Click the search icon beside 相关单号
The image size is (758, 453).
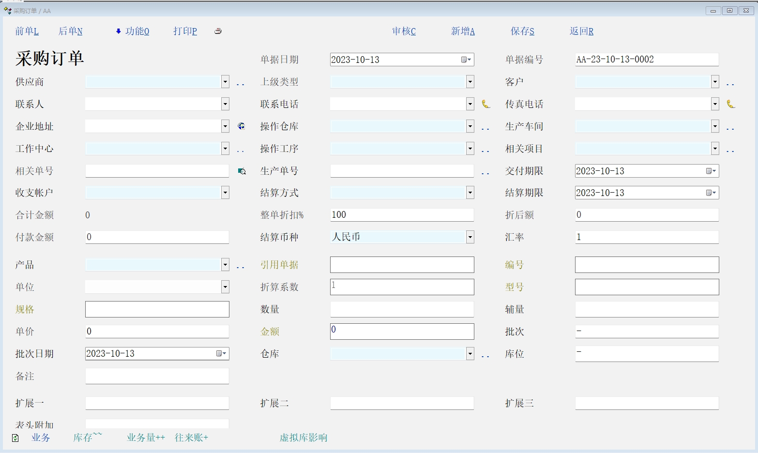(242, 171)
